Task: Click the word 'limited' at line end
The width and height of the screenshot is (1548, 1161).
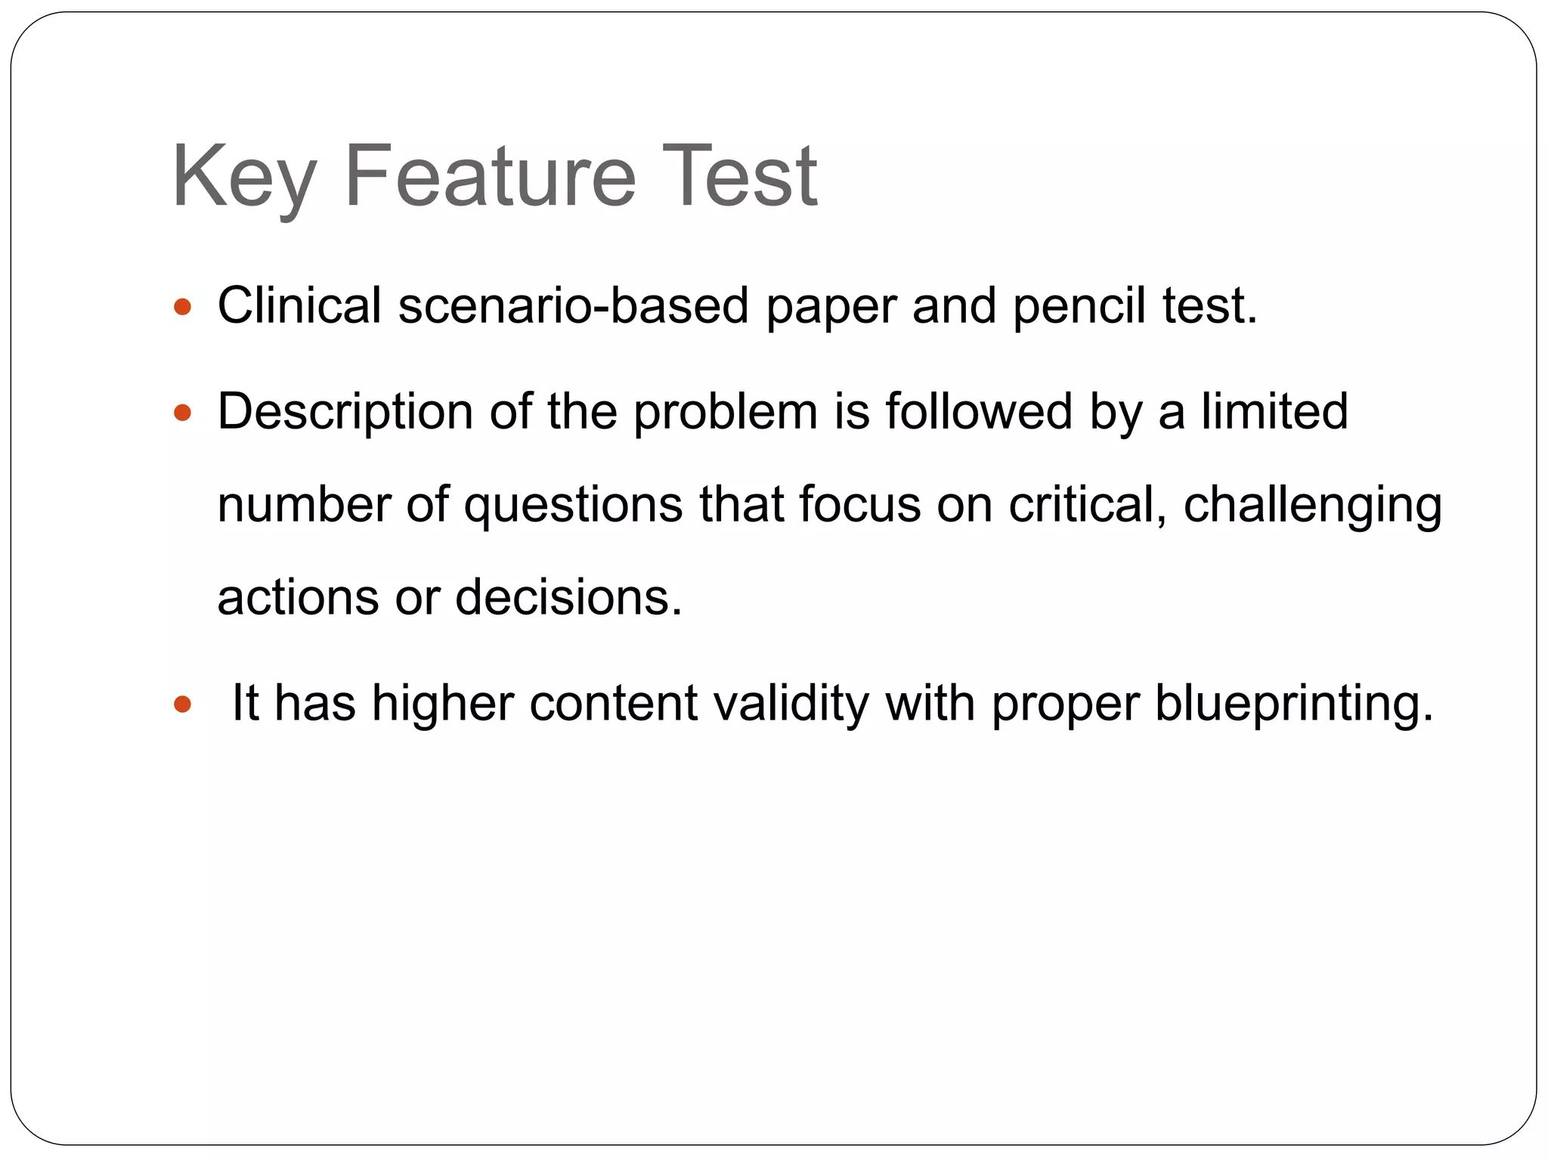Action: (x=1274, y=411)
